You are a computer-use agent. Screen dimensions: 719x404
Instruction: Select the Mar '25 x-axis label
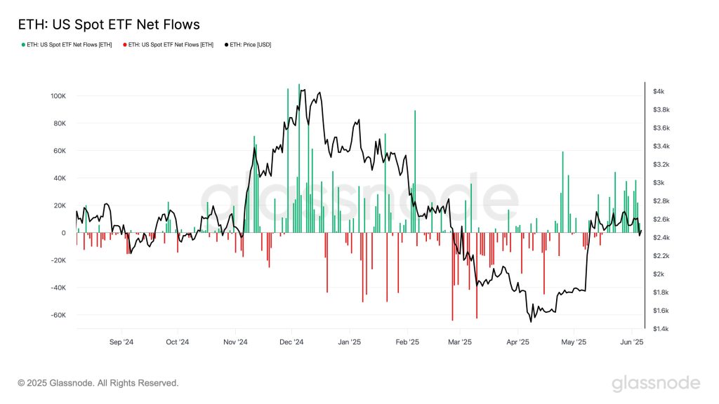pyautogui.click(x=460, y=342)
